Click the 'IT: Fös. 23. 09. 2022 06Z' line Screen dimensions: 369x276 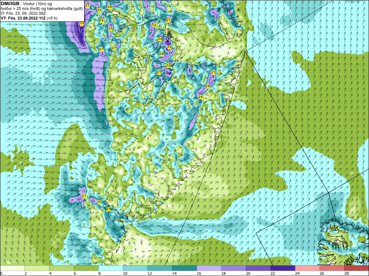[x=23, y=13]
